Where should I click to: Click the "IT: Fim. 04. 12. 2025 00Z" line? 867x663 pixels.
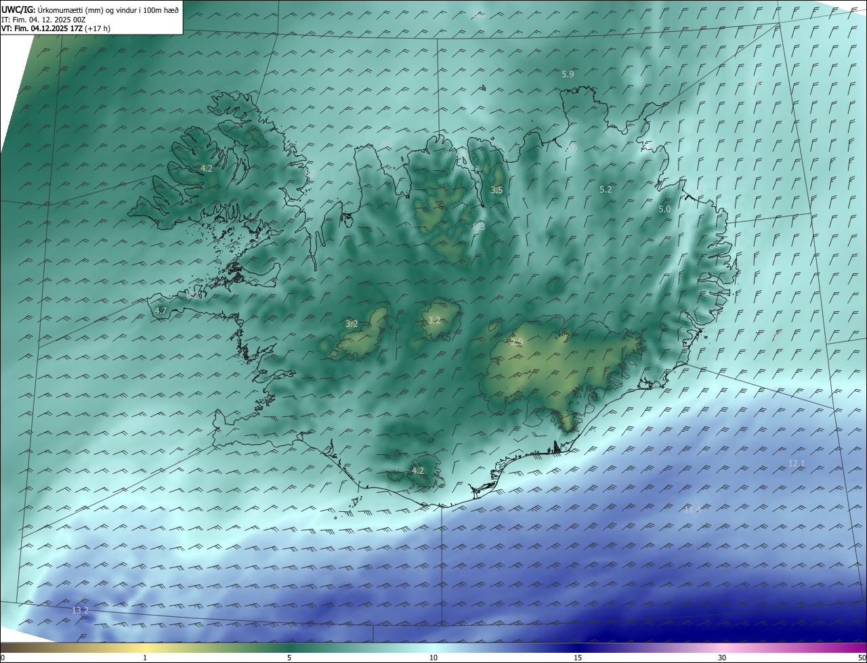43,20
